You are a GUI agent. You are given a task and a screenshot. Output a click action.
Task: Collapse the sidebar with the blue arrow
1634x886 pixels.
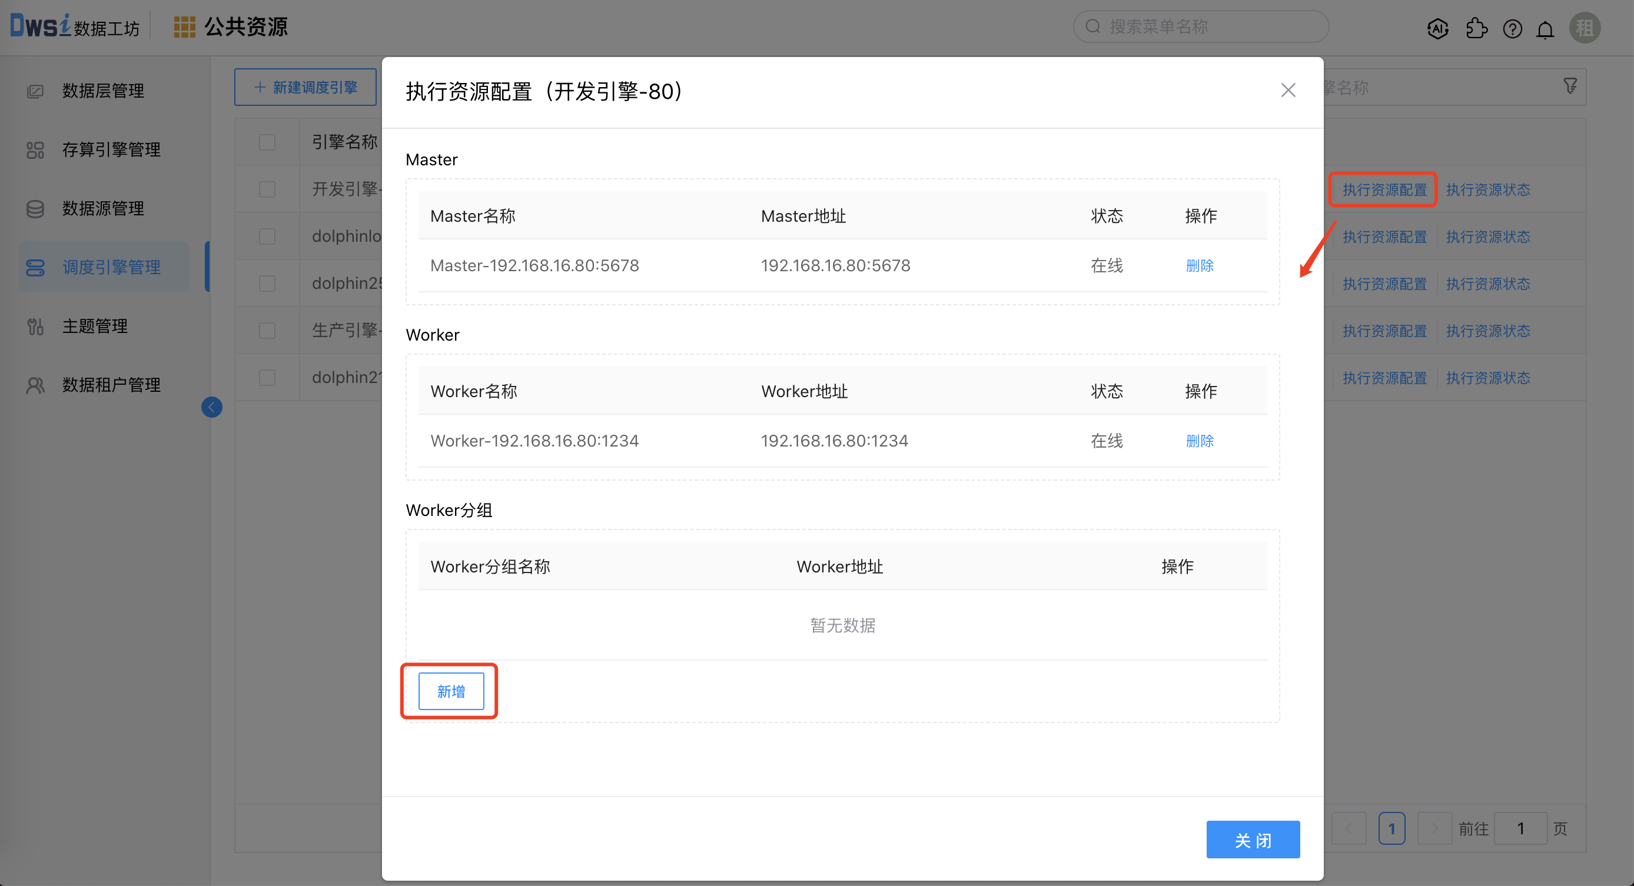click(212, 407)
